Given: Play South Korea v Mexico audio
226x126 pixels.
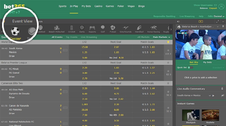Looking at the screenshot, I should 213,96.
